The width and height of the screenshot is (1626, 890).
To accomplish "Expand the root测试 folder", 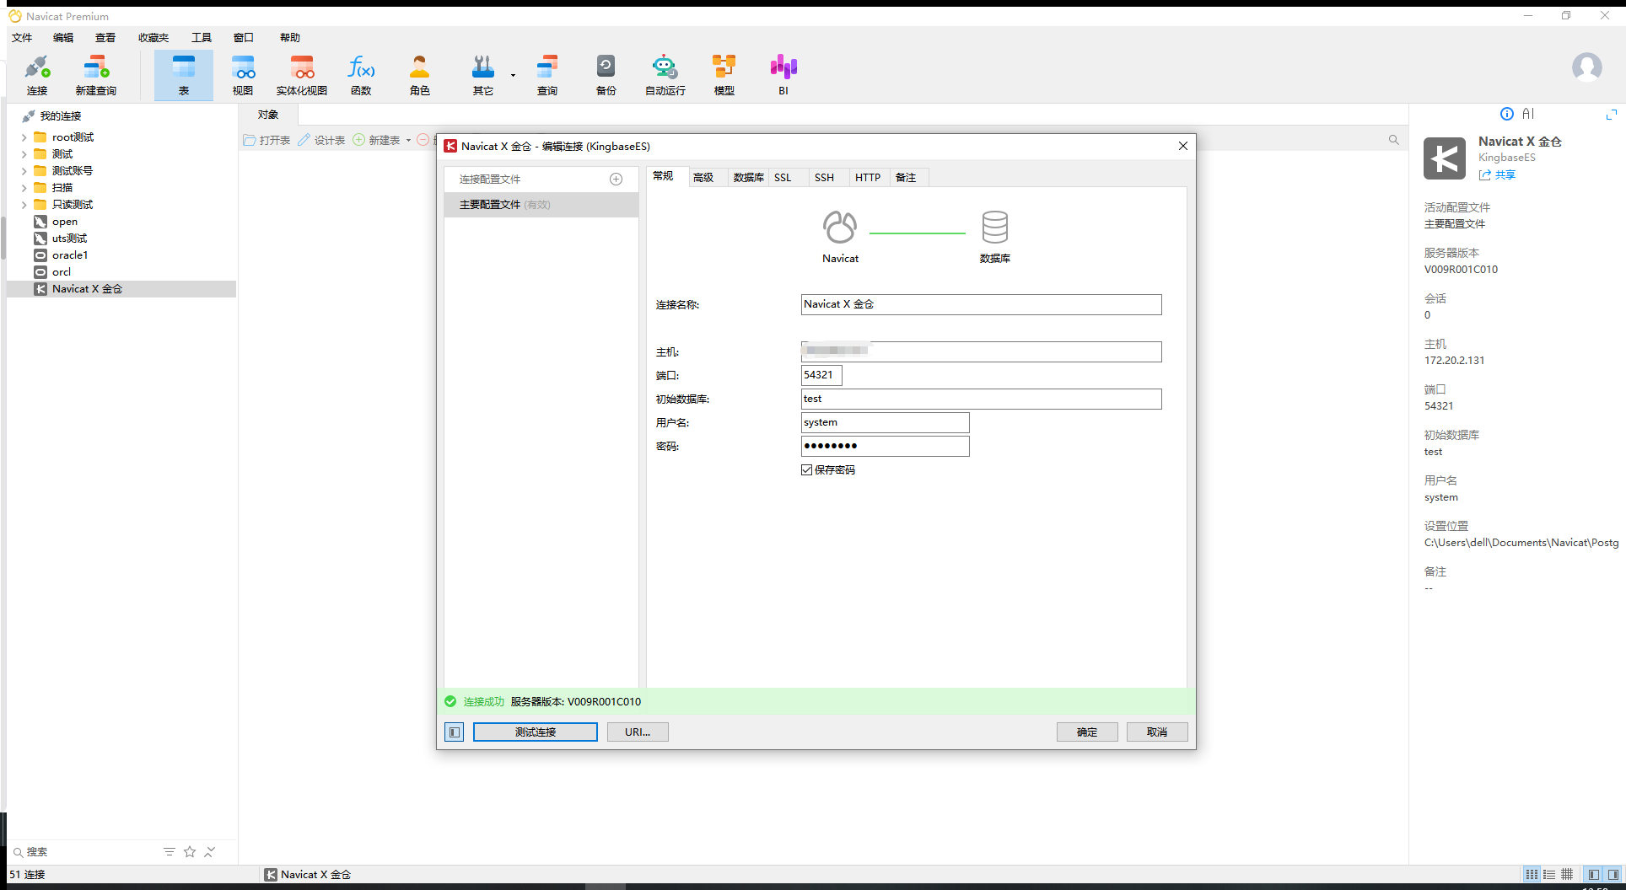I will (24, 137).
